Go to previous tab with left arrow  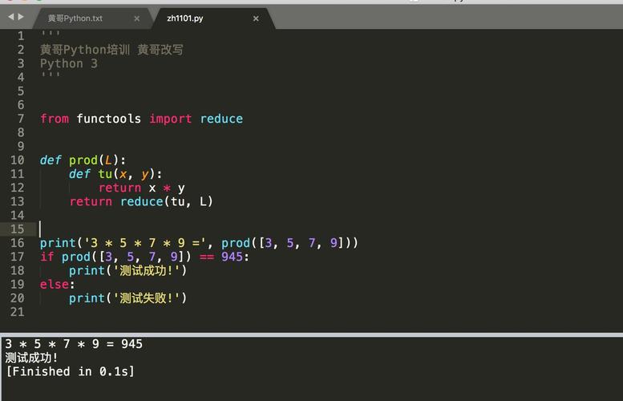click(x=10, y=17)
